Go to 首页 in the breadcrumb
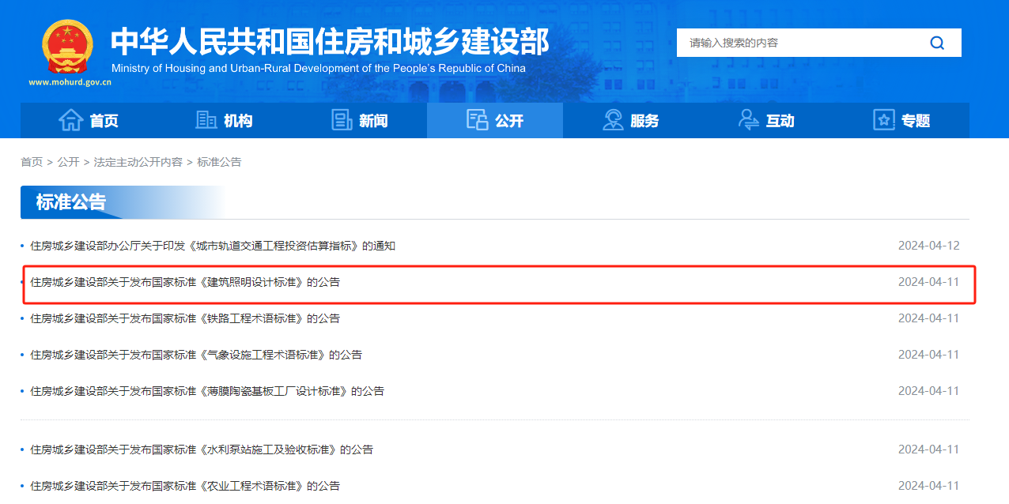1009x504 pixels. (32, 162)
